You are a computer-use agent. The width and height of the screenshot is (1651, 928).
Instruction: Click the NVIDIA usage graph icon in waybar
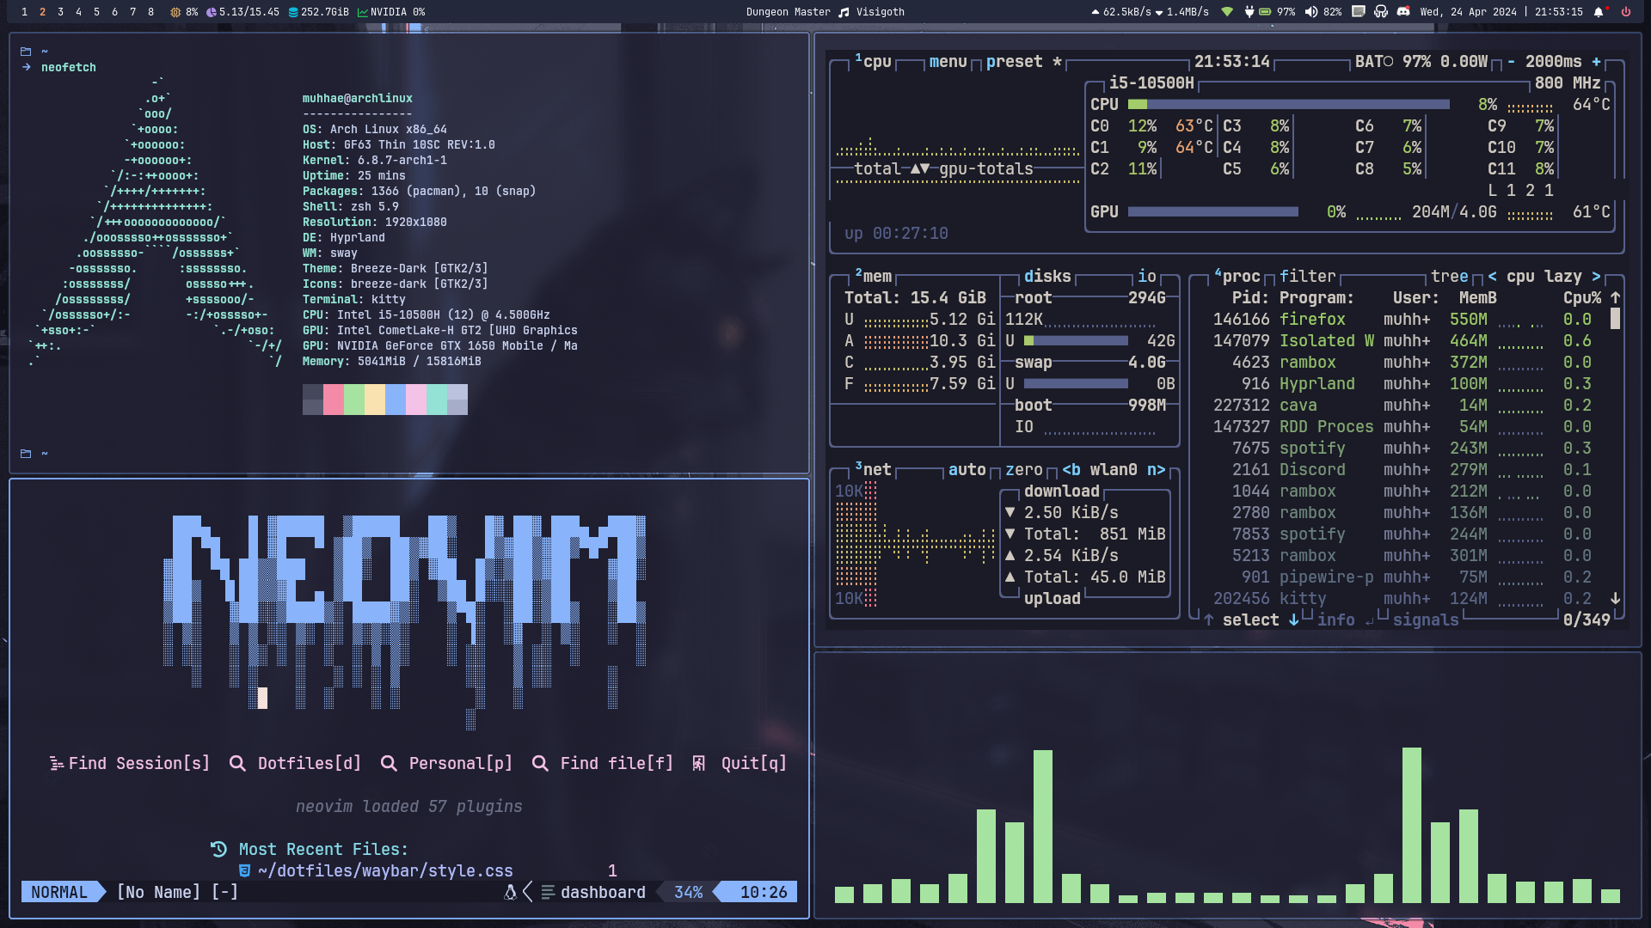coord(363,12)
